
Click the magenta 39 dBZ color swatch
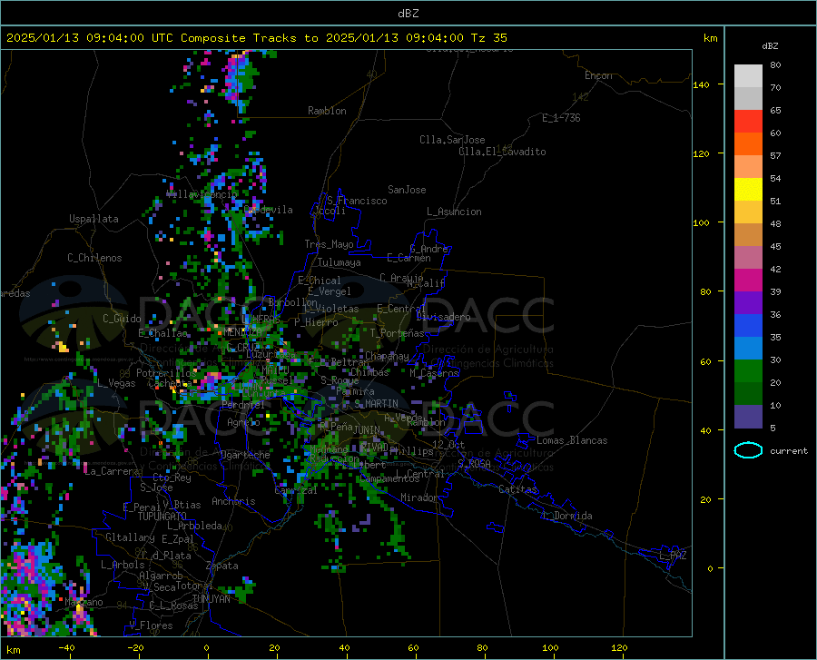pyautogui.click(x=748, y=280)
